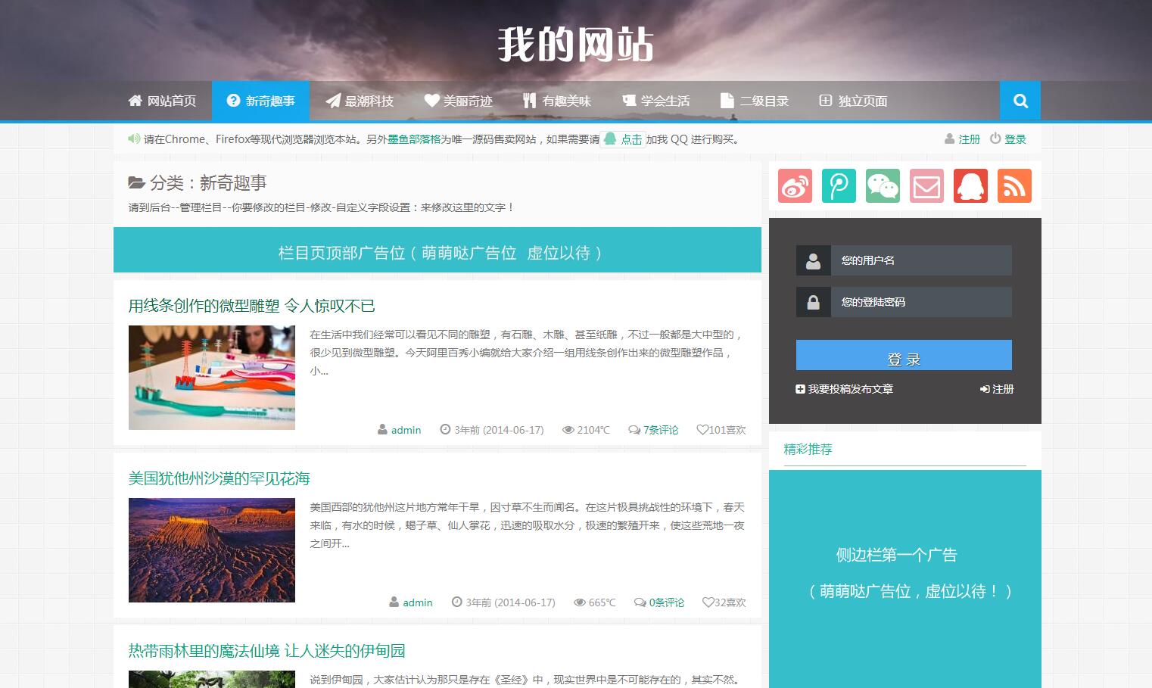Open article 用线条创作的微型雕塑 令人惊叹不已
This screenshot has width=1152, height=688.
pos(252,306)
